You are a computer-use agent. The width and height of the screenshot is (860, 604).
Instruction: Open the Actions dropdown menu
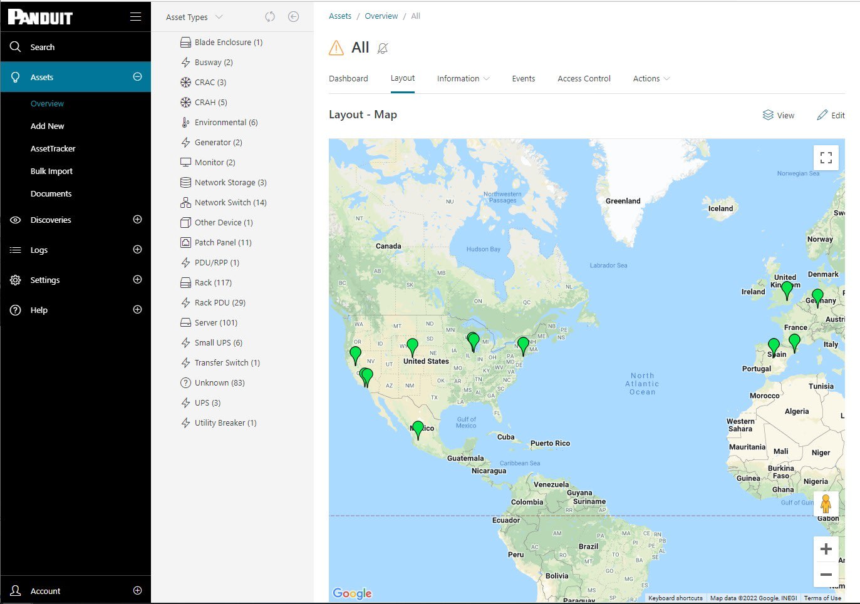point(651,79)
